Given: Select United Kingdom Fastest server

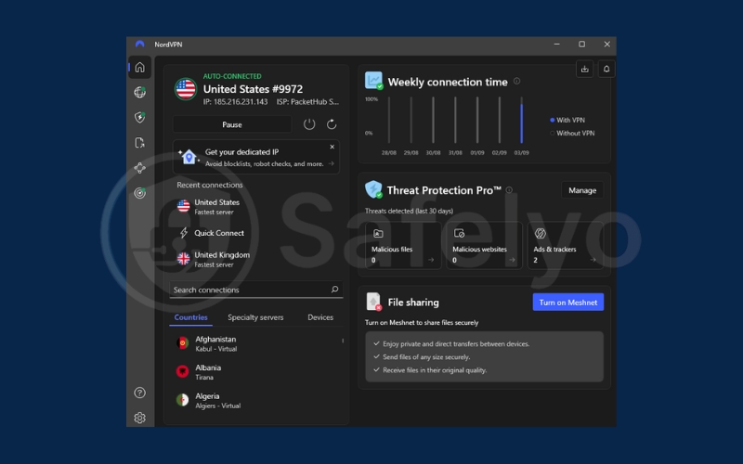Looking at the screenshot, I should (256, 259).
